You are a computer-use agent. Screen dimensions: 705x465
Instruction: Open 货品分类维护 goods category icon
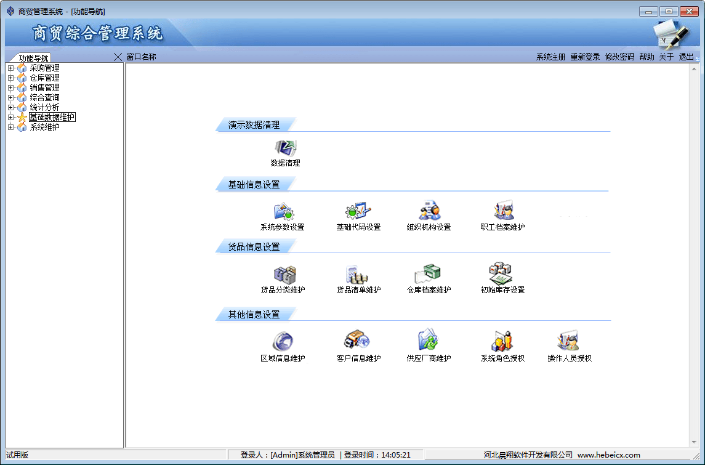click(283, 274)
